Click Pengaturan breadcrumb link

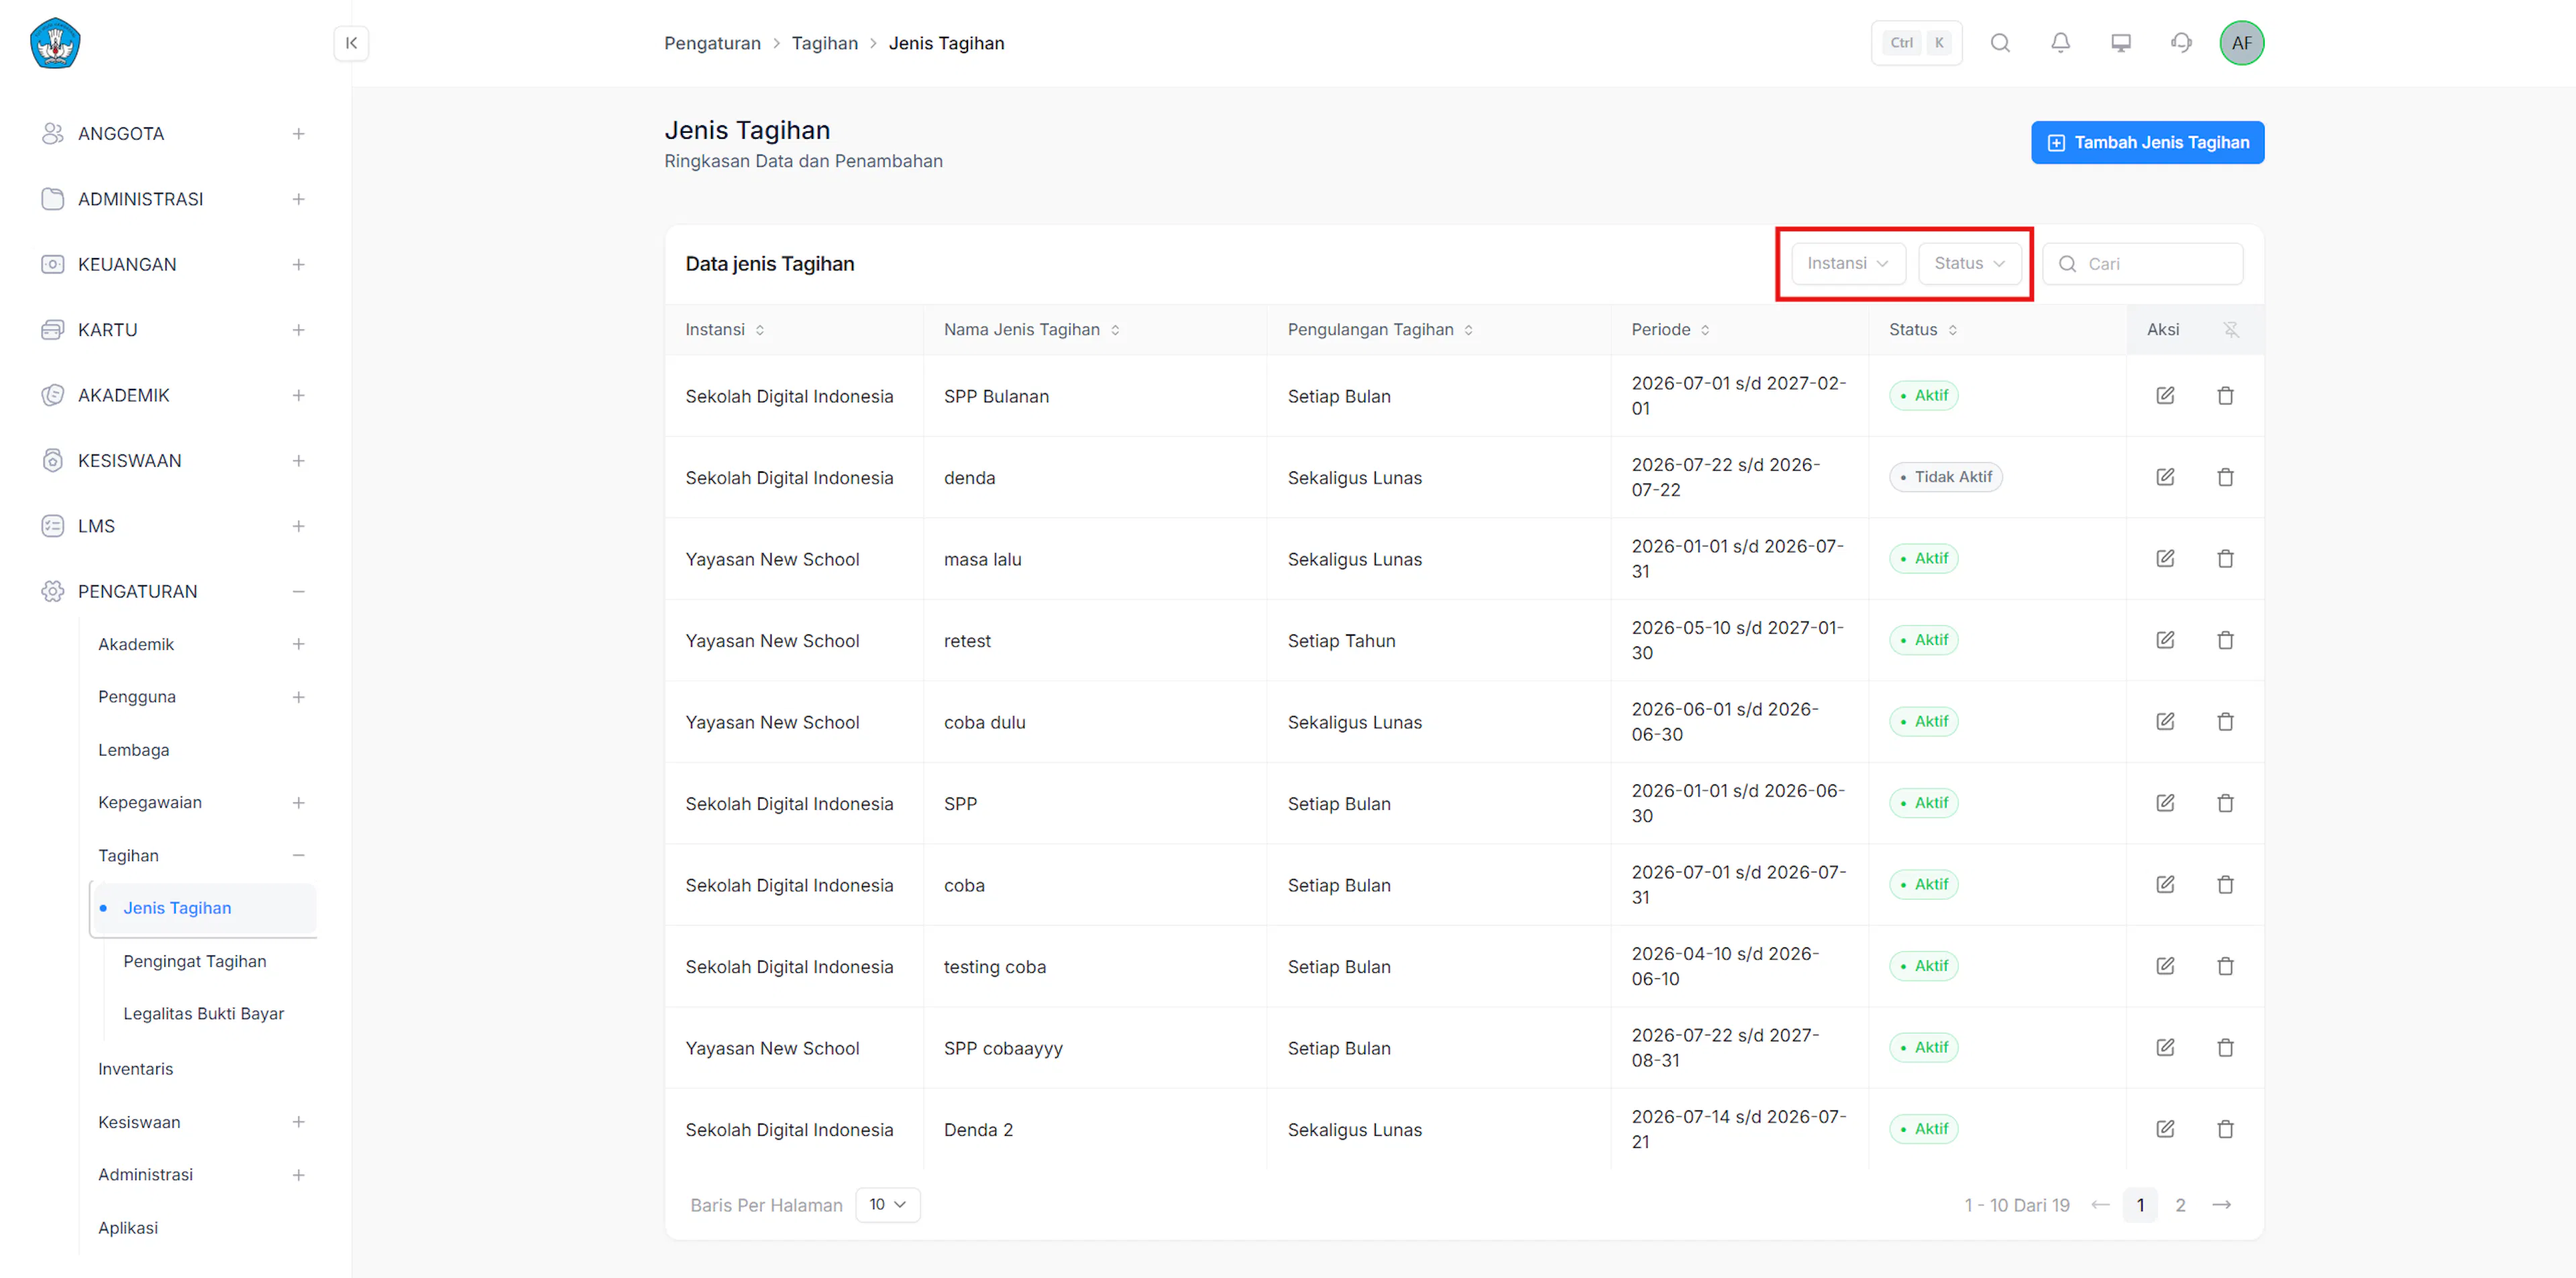[x=712, y=43]
